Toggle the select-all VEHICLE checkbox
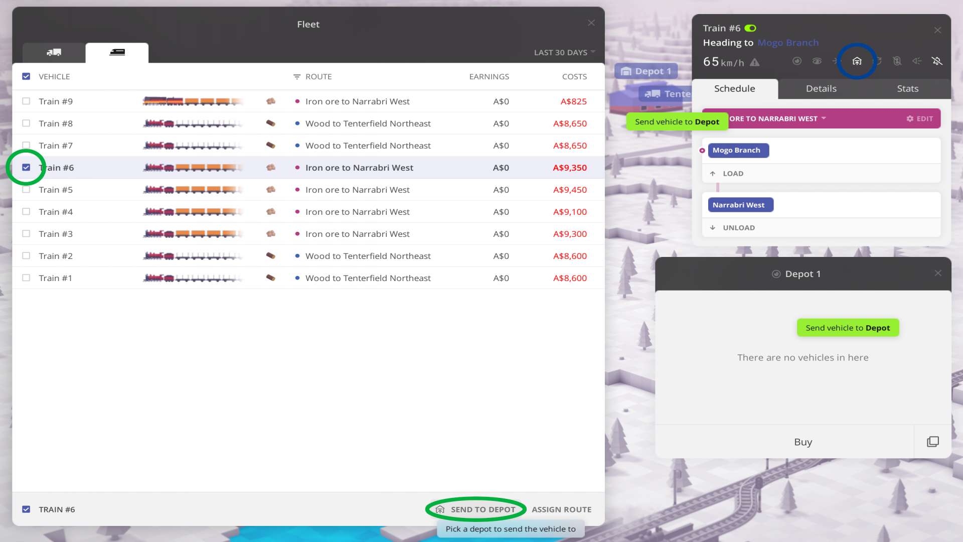Image resolution: width=963 pixels, height=542 pixels. point(26,76)
